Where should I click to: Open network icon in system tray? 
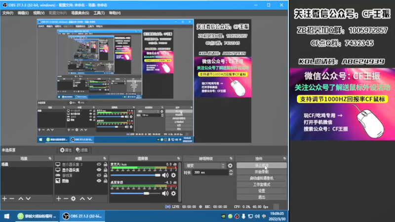(250, 216)
